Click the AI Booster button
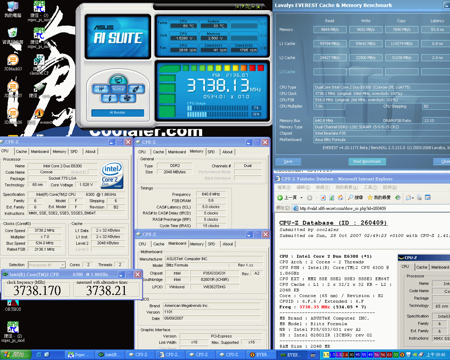Viewport: 450px width, 360px height. (x=117, y=112)
